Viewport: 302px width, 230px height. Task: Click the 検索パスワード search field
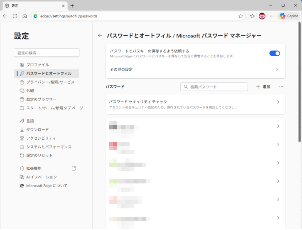pos(214,87)
